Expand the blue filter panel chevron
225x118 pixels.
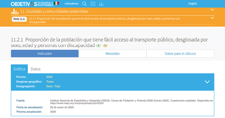pos(207,82)
